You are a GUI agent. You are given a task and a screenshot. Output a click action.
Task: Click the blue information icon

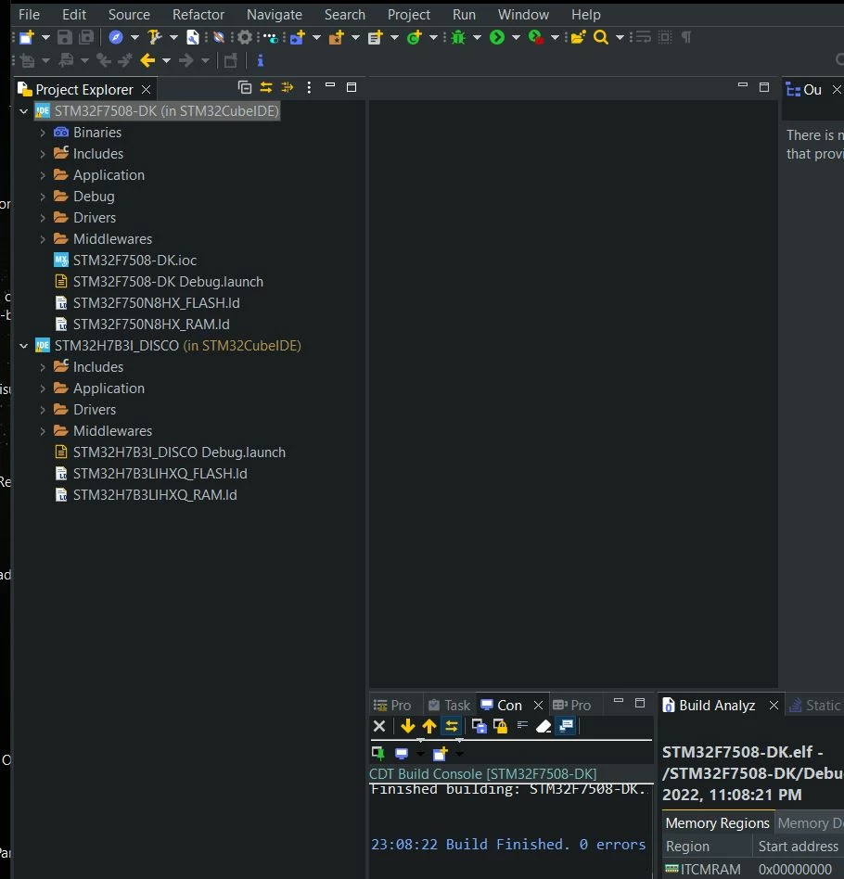[261, 60]
